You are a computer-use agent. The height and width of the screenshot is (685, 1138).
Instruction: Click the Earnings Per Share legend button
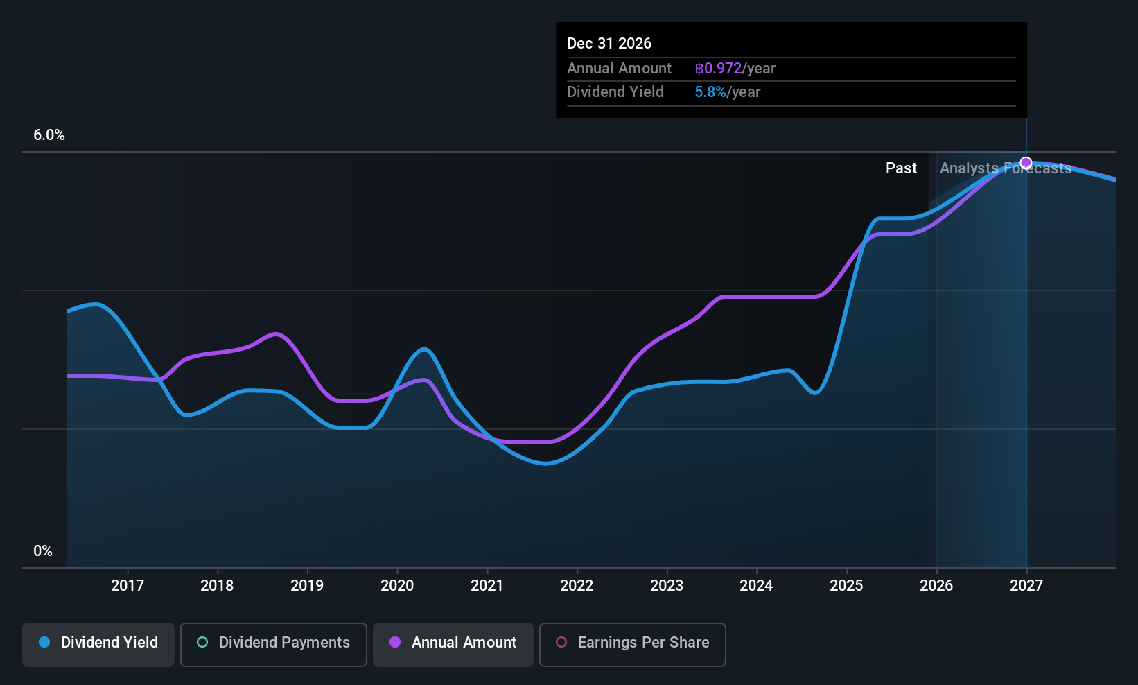(x=631, y=643)
